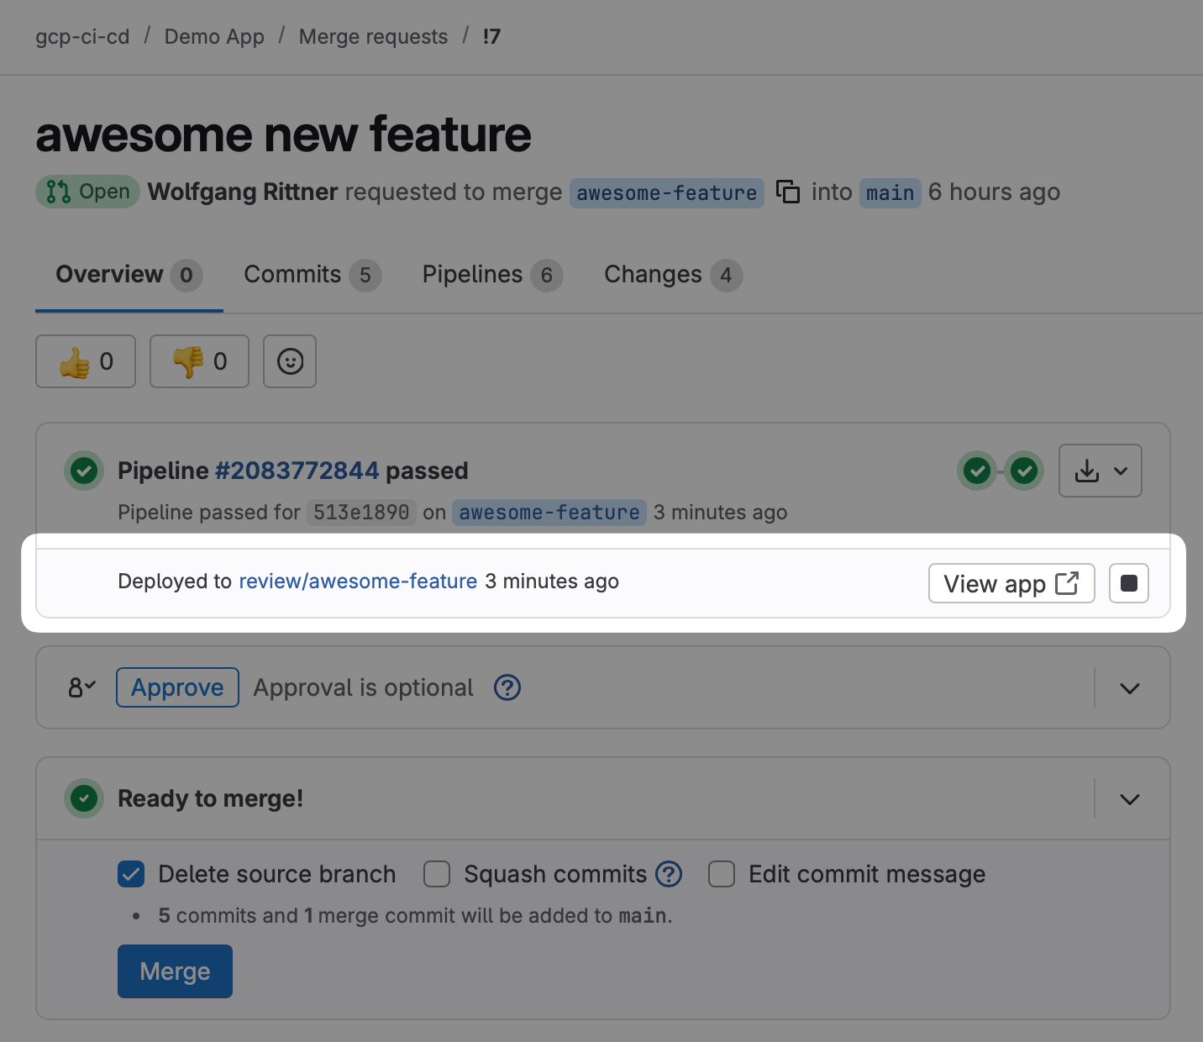The height and width of the screenshot is (1042, 1203).
Task: Click the pipeline passed status icon
Action: (84, 471)
